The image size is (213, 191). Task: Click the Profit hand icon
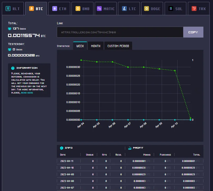[x=130, y=148]
